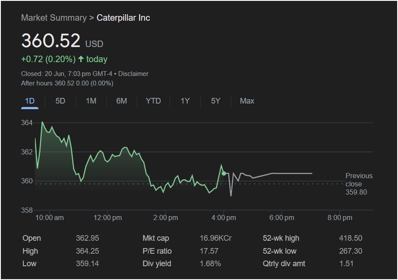Viewport: 398px width, 280px height.
Task: Click the Previous close 359.80 label
Action: 359,184
